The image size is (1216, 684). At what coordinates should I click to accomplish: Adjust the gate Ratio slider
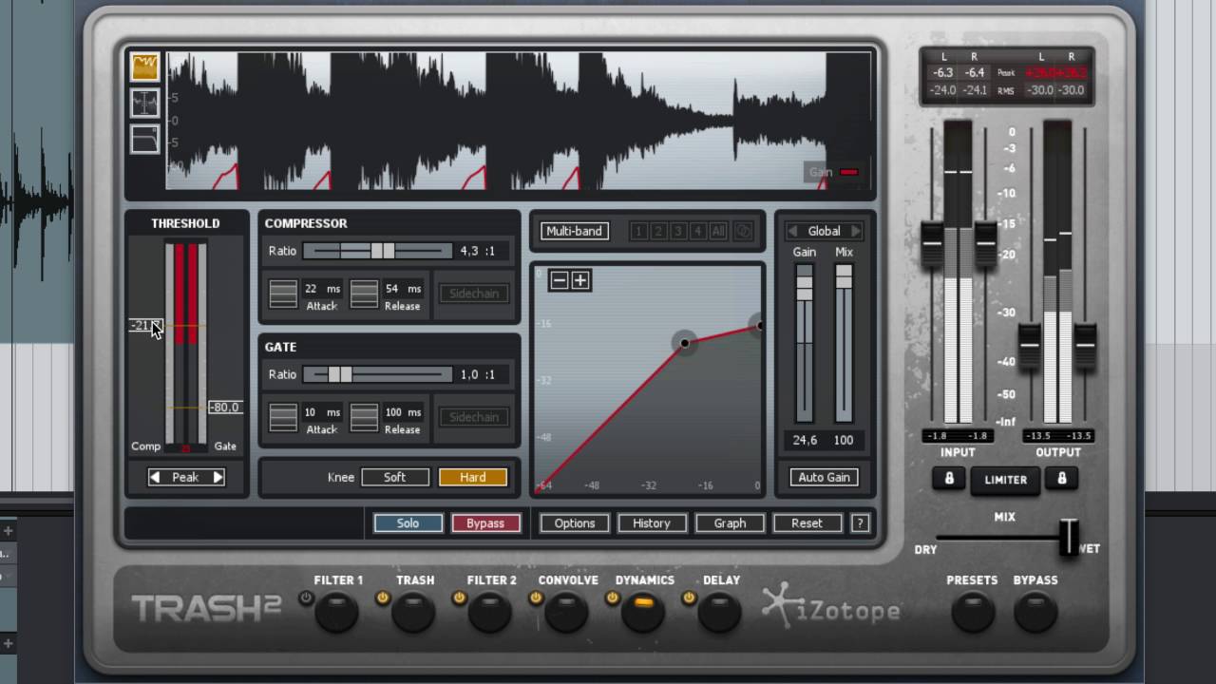pyautogui.click(x=378, y=374)
